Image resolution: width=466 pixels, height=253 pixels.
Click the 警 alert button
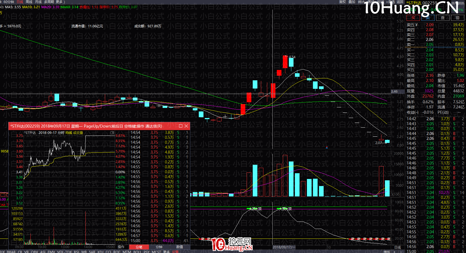click(458, 18)
